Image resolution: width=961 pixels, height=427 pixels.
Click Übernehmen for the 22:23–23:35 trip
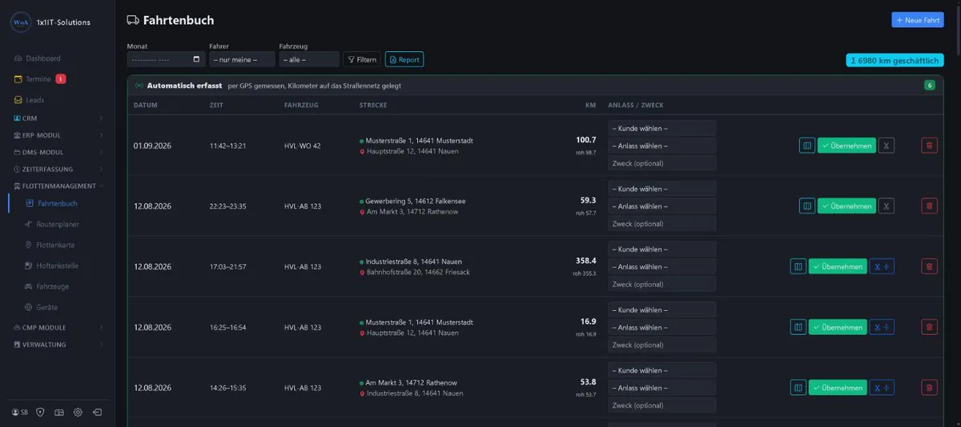click(x=846, y=206)
